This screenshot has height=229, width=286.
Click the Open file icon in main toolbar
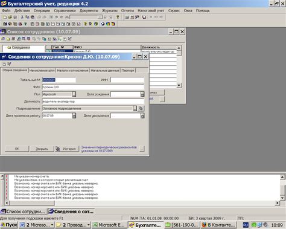click(x=10, y=18)
